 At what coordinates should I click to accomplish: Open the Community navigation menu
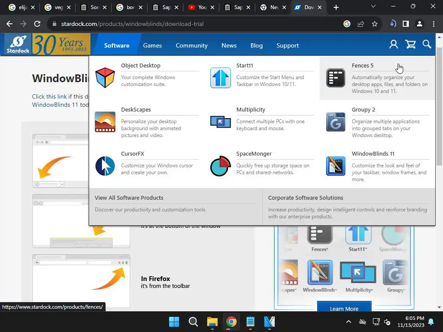pyautogui.click(x=192, y=45)
